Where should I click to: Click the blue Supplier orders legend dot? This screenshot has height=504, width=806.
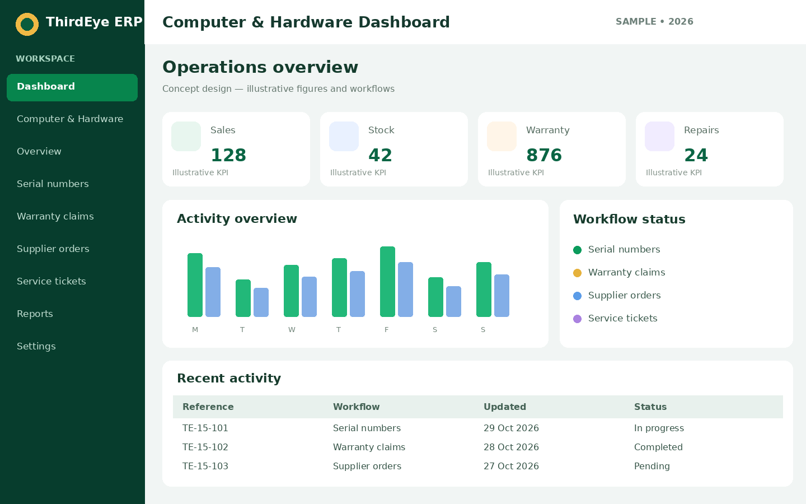[x=577, y=296]
